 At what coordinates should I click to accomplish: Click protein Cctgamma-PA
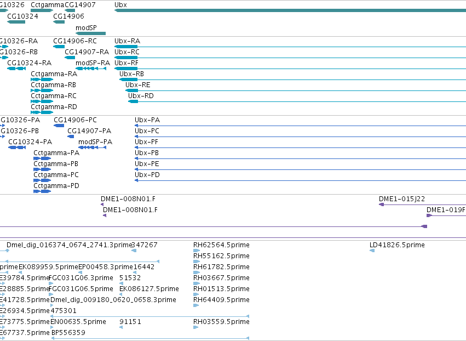pos(56,153)
